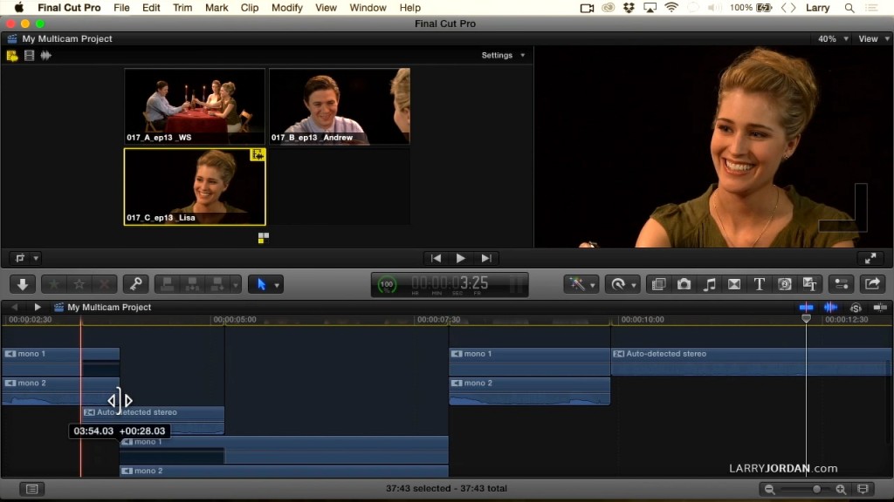The image size is (894, 502).
Task: Open the Keyword Editor key icon
Action: point(134,284)
